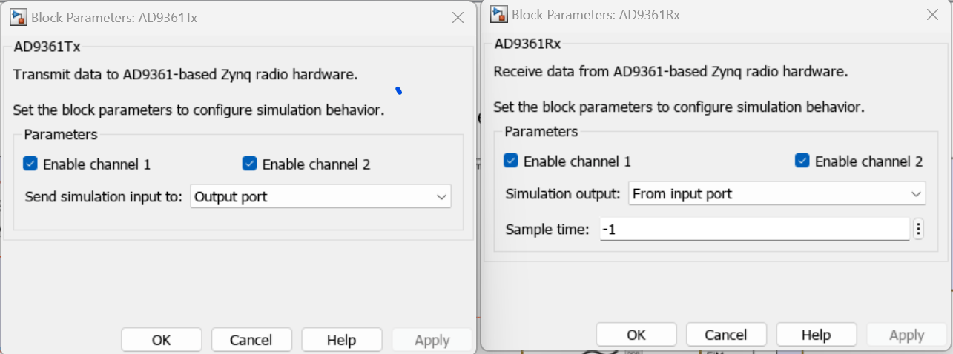This screenshot has width=953, height=354.
Task: Uncheck Enable channel 1 in AD9361Rx
Action: click(510, 161)
